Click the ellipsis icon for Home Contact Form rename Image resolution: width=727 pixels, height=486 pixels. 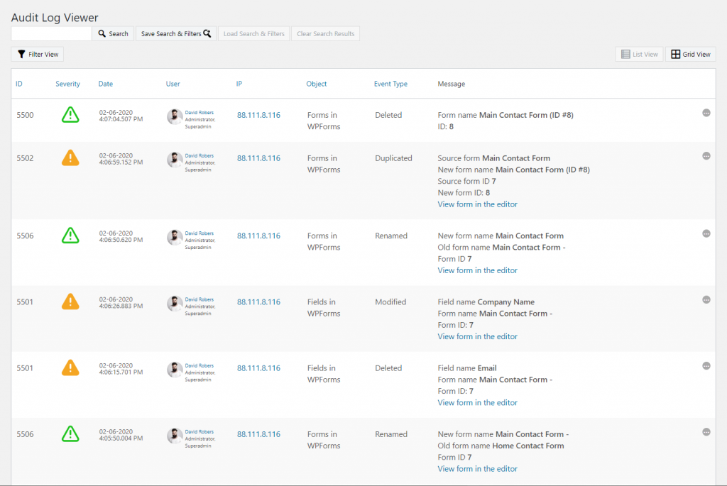(x=706, y=432)
